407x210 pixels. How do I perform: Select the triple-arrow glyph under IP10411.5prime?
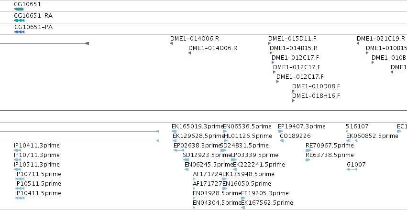(20, 198)
